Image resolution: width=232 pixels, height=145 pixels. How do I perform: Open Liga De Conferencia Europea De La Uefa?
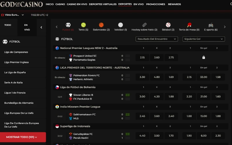21,125
